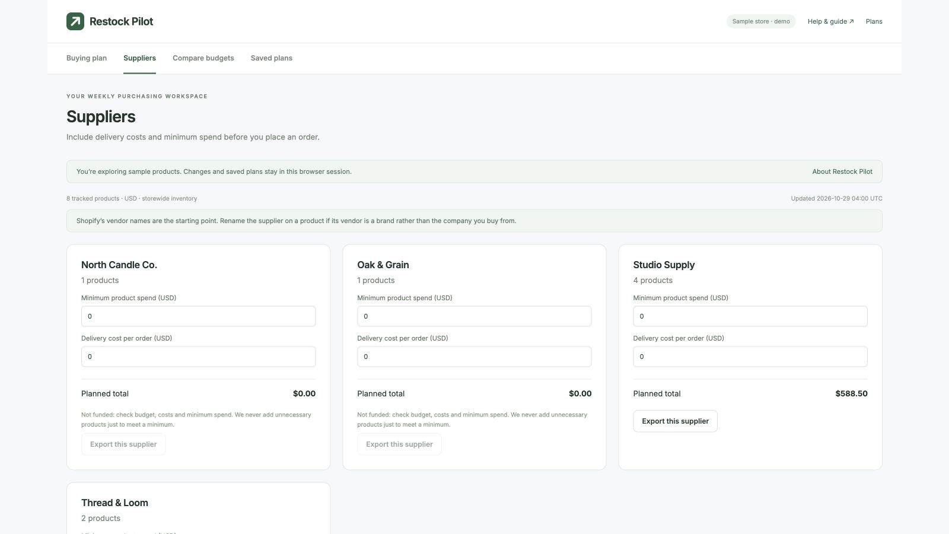Click North Candle Co. planned total $0.00

[304, 393]
